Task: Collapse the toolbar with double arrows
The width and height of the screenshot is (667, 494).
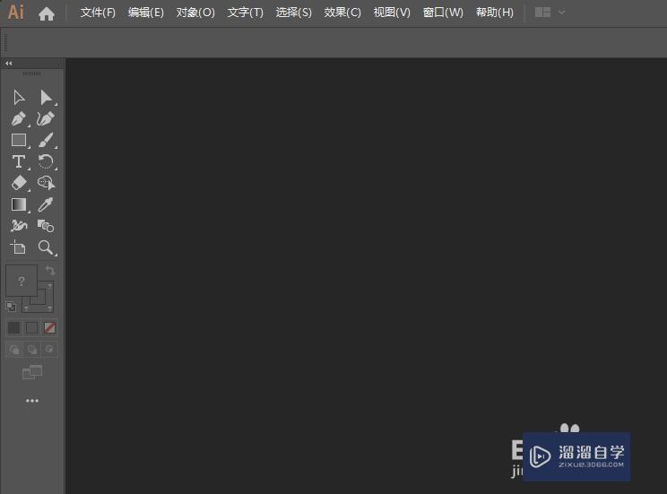Action: [x=9, y=63]
